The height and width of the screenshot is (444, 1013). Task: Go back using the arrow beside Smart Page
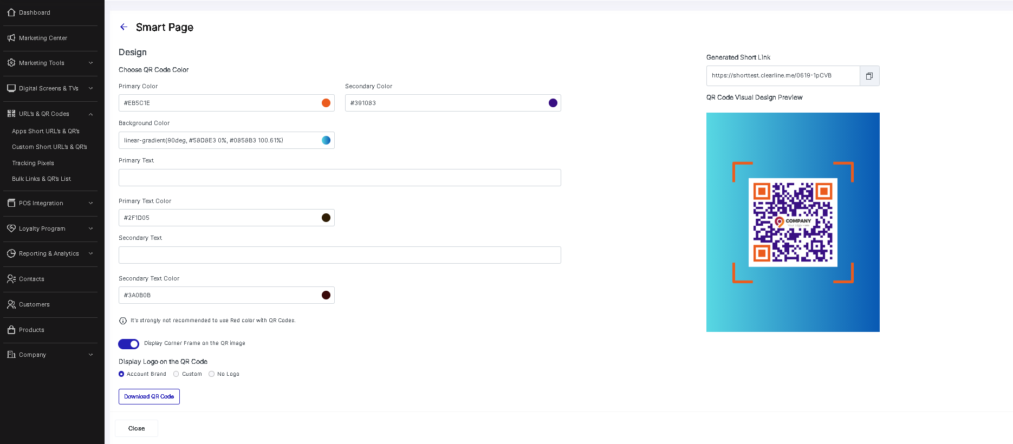pos(124,27)
